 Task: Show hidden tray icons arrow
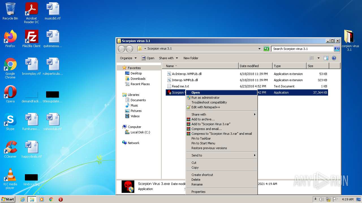pos(315,199)
